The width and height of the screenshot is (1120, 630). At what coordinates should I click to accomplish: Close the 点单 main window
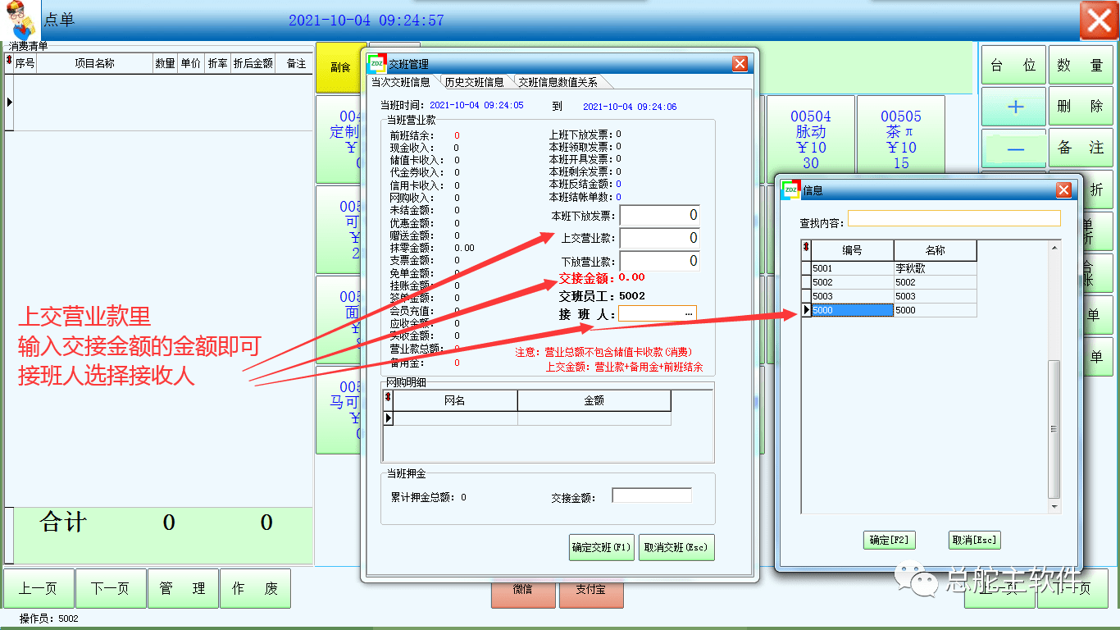(x=1099, y=21)
